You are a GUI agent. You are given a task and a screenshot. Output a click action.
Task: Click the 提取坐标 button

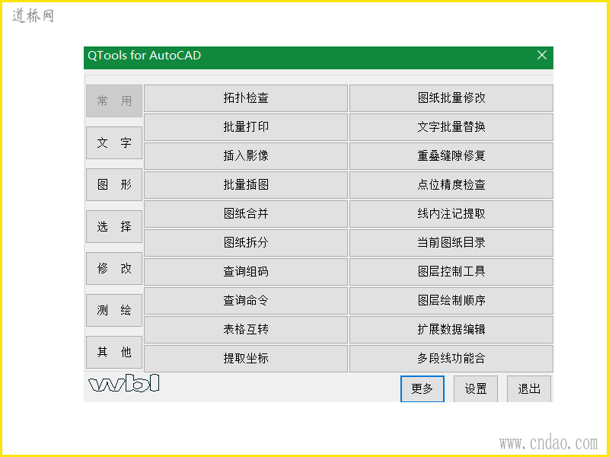(246, 359)
